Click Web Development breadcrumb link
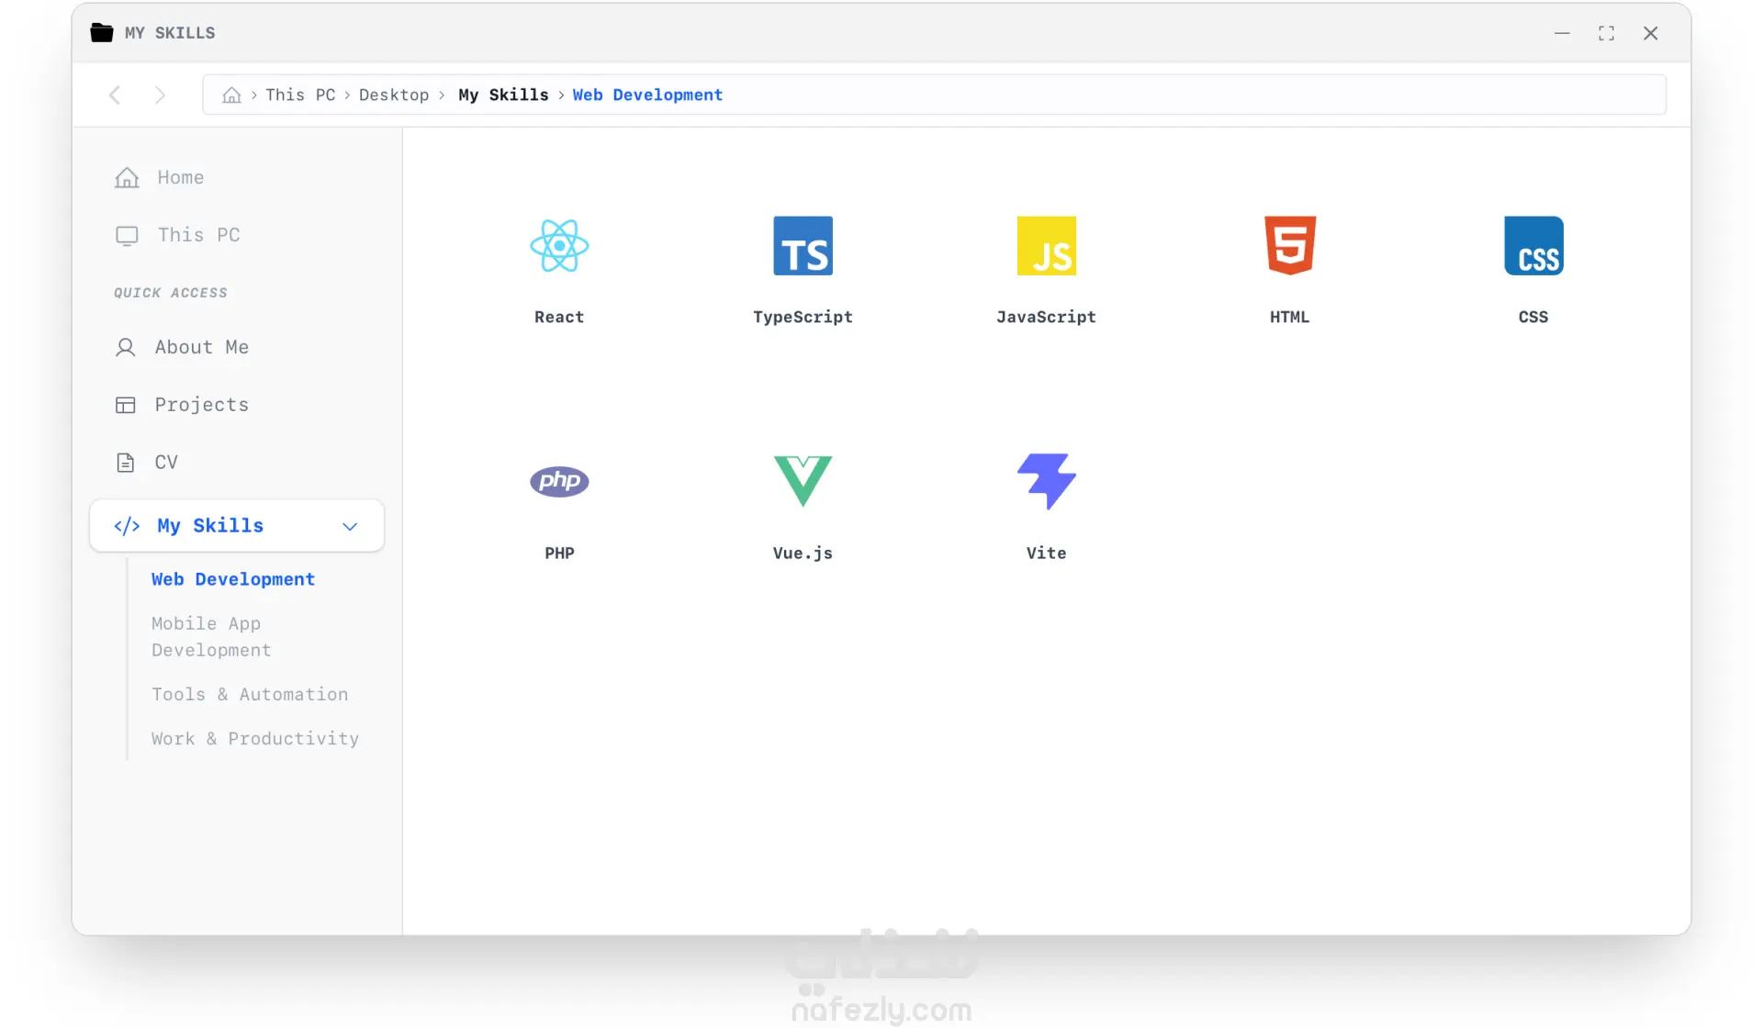The image size is (1763, 1028). (647, 95)
